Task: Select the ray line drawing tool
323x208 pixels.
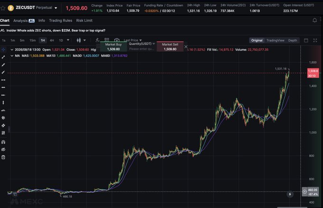Action: 3,72
